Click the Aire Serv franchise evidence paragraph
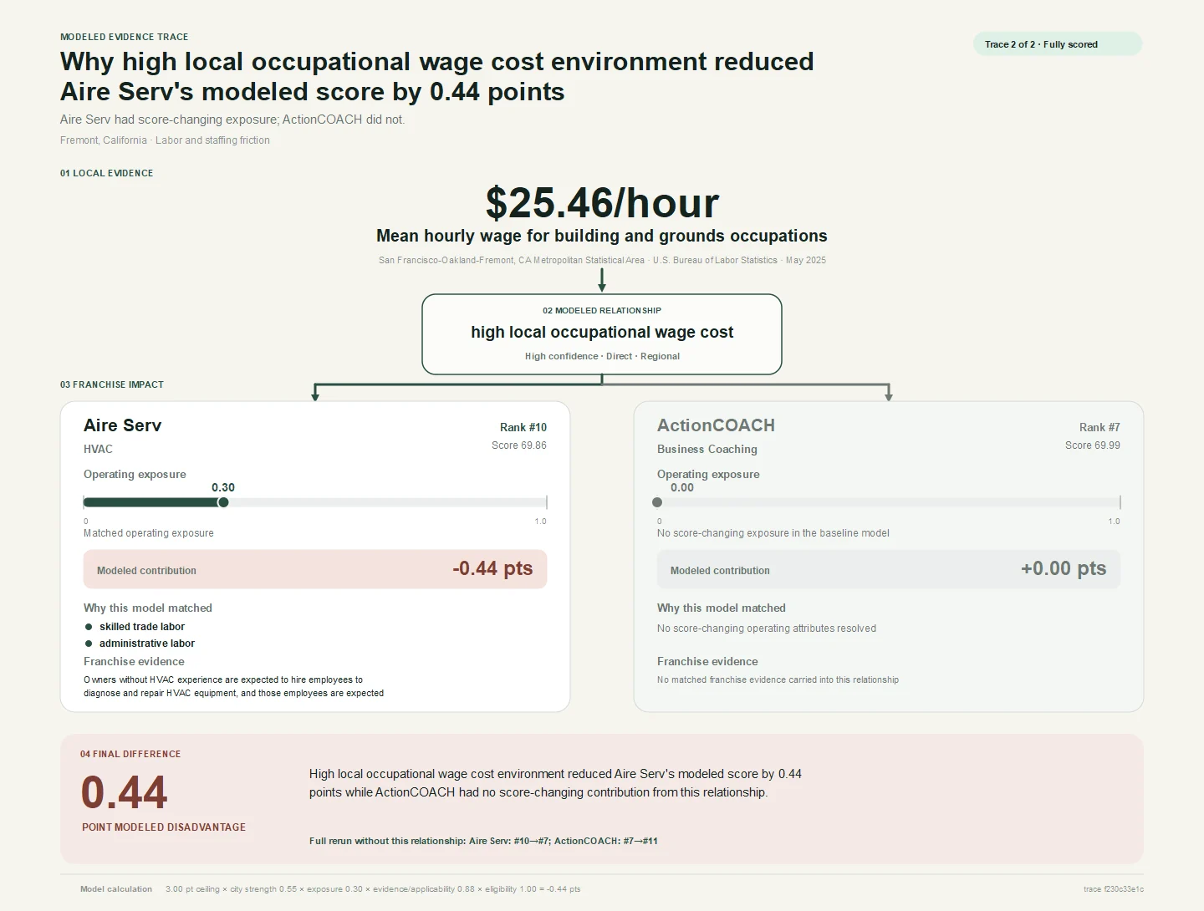 (x=234, y=686)
